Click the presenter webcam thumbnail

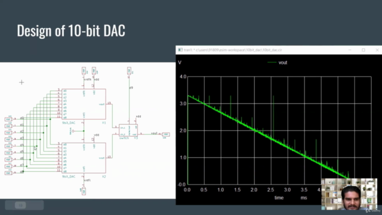[x=349, y=194]
